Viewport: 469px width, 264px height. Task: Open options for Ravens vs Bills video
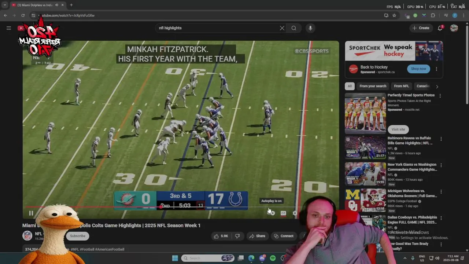441,139
